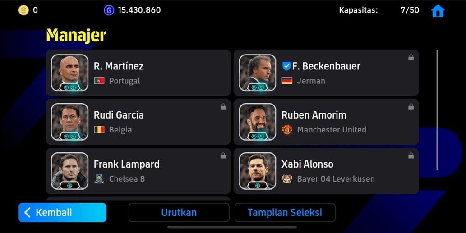Screen dimensions: 466x233
Task: Click the blue shield badge beside F. Beckenbauer
Action: (286, 66)
